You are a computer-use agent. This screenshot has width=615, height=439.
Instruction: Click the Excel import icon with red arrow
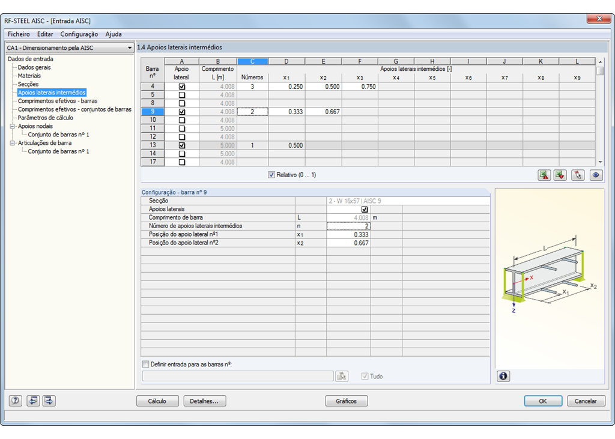click(x=560, y=175)
